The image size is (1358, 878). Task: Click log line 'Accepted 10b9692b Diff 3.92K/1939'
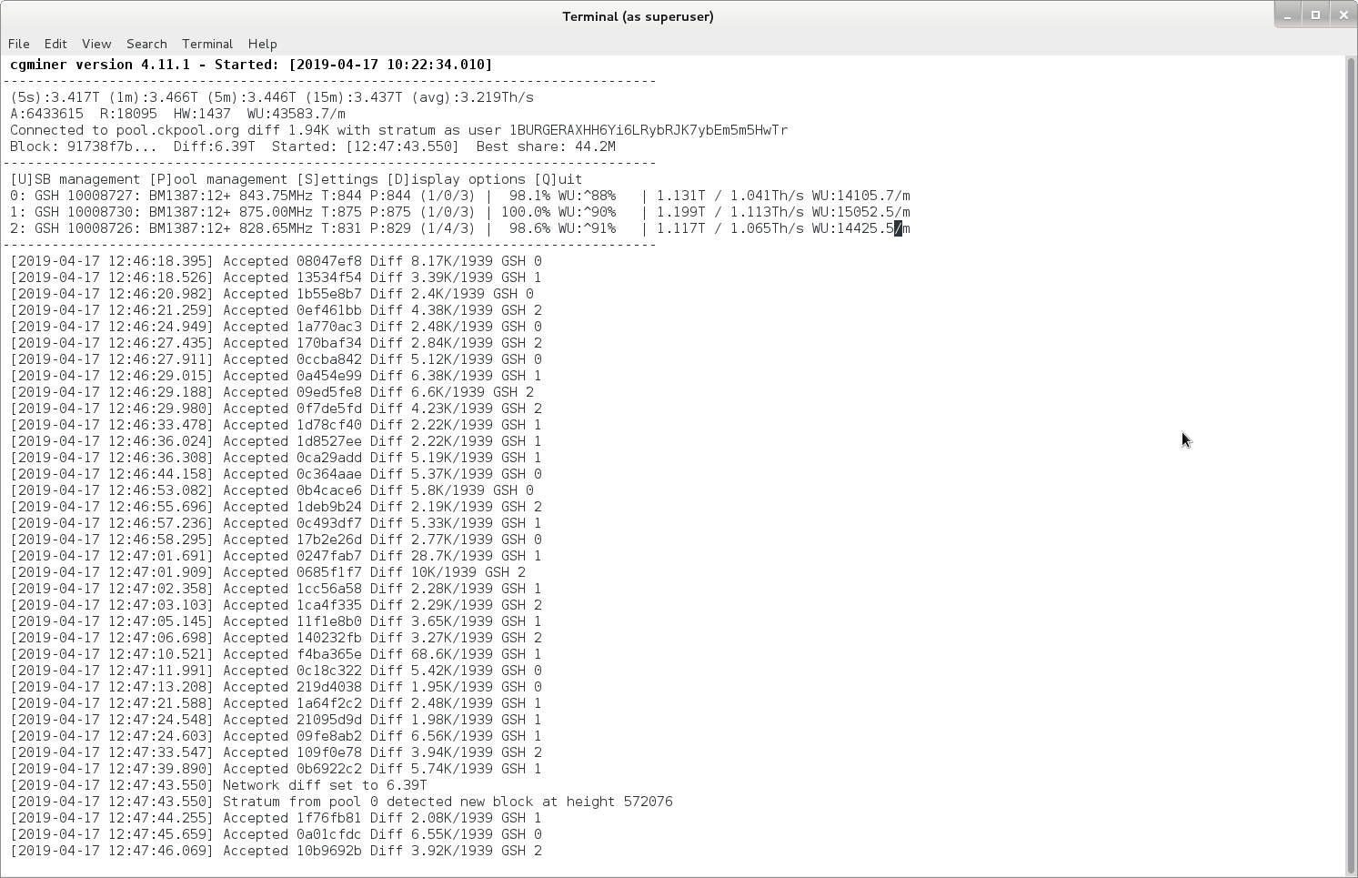tap(276, 851)
